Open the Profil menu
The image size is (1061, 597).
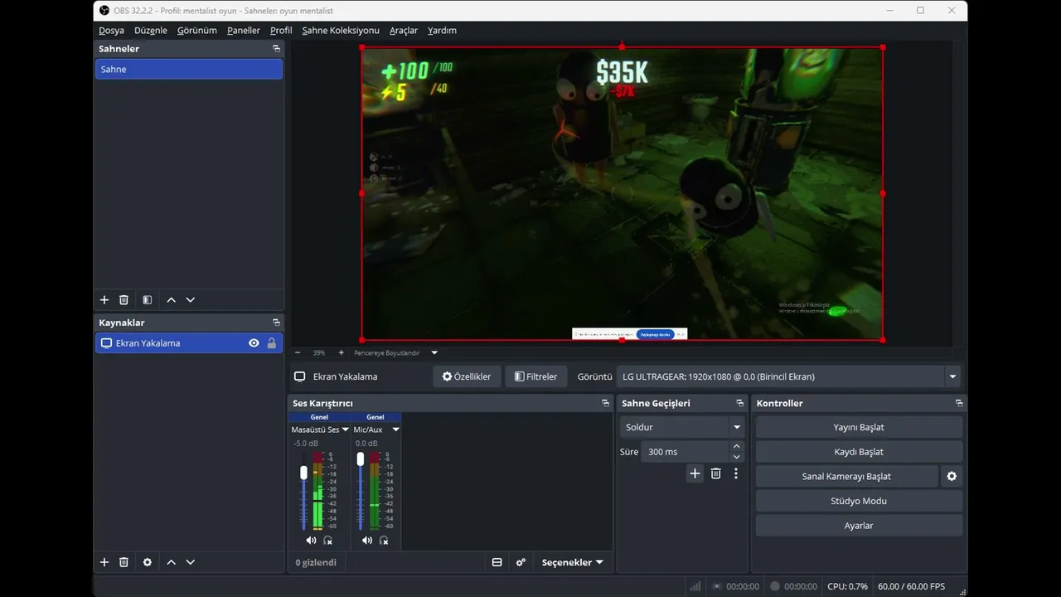[x=281, y=31]
